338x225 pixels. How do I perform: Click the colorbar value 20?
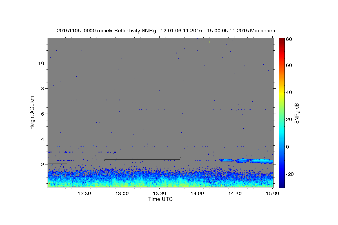tap(289, 120)
